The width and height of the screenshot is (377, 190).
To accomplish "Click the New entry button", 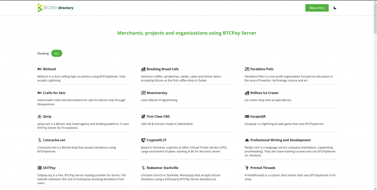I will click(x=317, y=8).
